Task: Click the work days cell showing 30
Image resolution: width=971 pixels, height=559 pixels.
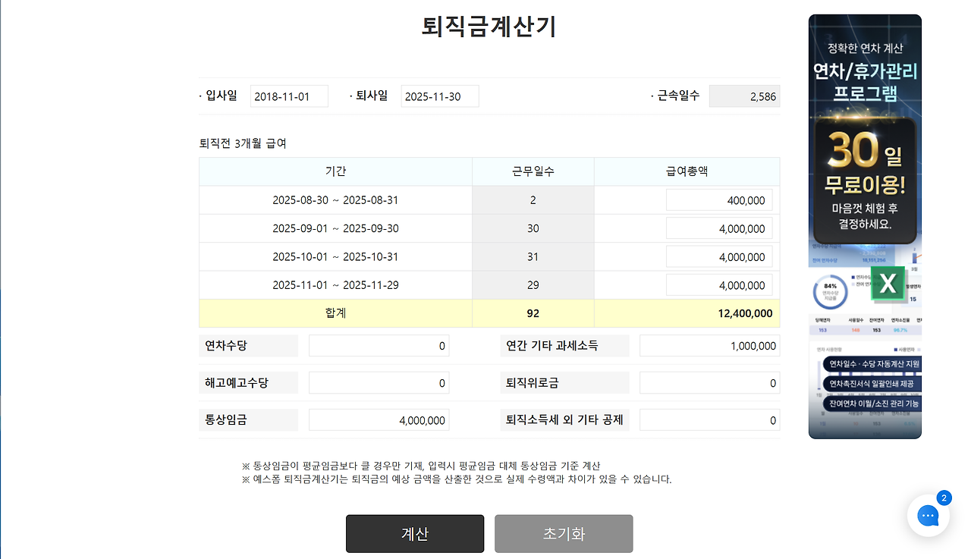Action: pos(533,228)
